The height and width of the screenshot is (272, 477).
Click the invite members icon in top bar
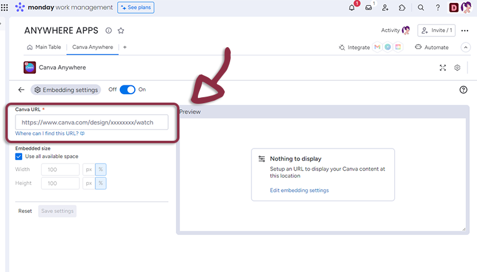coord(385,8)
